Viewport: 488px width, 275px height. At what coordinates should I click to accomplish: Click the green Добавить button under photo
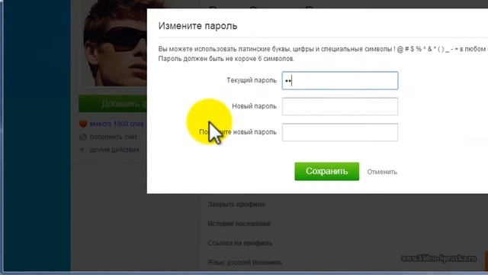coord(113,104)
